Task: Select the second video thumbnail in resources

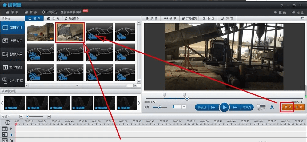Action: 70,32
